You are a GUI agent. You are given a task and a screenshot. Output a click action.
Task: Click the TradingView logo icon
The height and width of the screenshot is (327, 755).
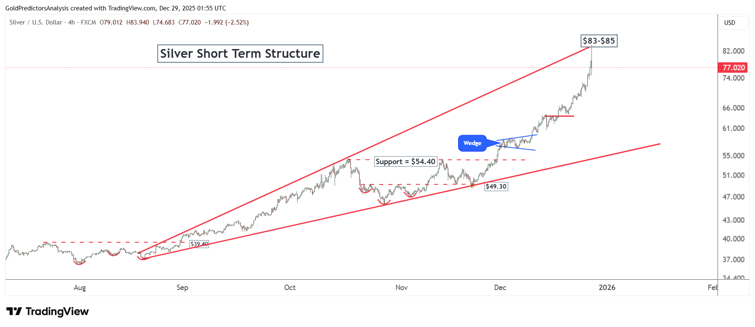pos(14,311)
